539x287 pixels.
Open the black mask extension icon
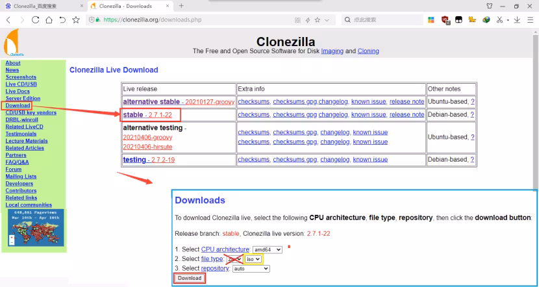(x=458, y=20)
